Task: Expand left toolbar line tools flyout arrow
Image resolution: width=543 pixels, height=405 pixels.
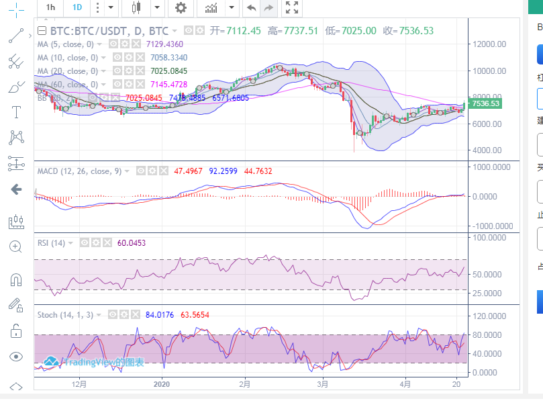Action: coord(30,36)
